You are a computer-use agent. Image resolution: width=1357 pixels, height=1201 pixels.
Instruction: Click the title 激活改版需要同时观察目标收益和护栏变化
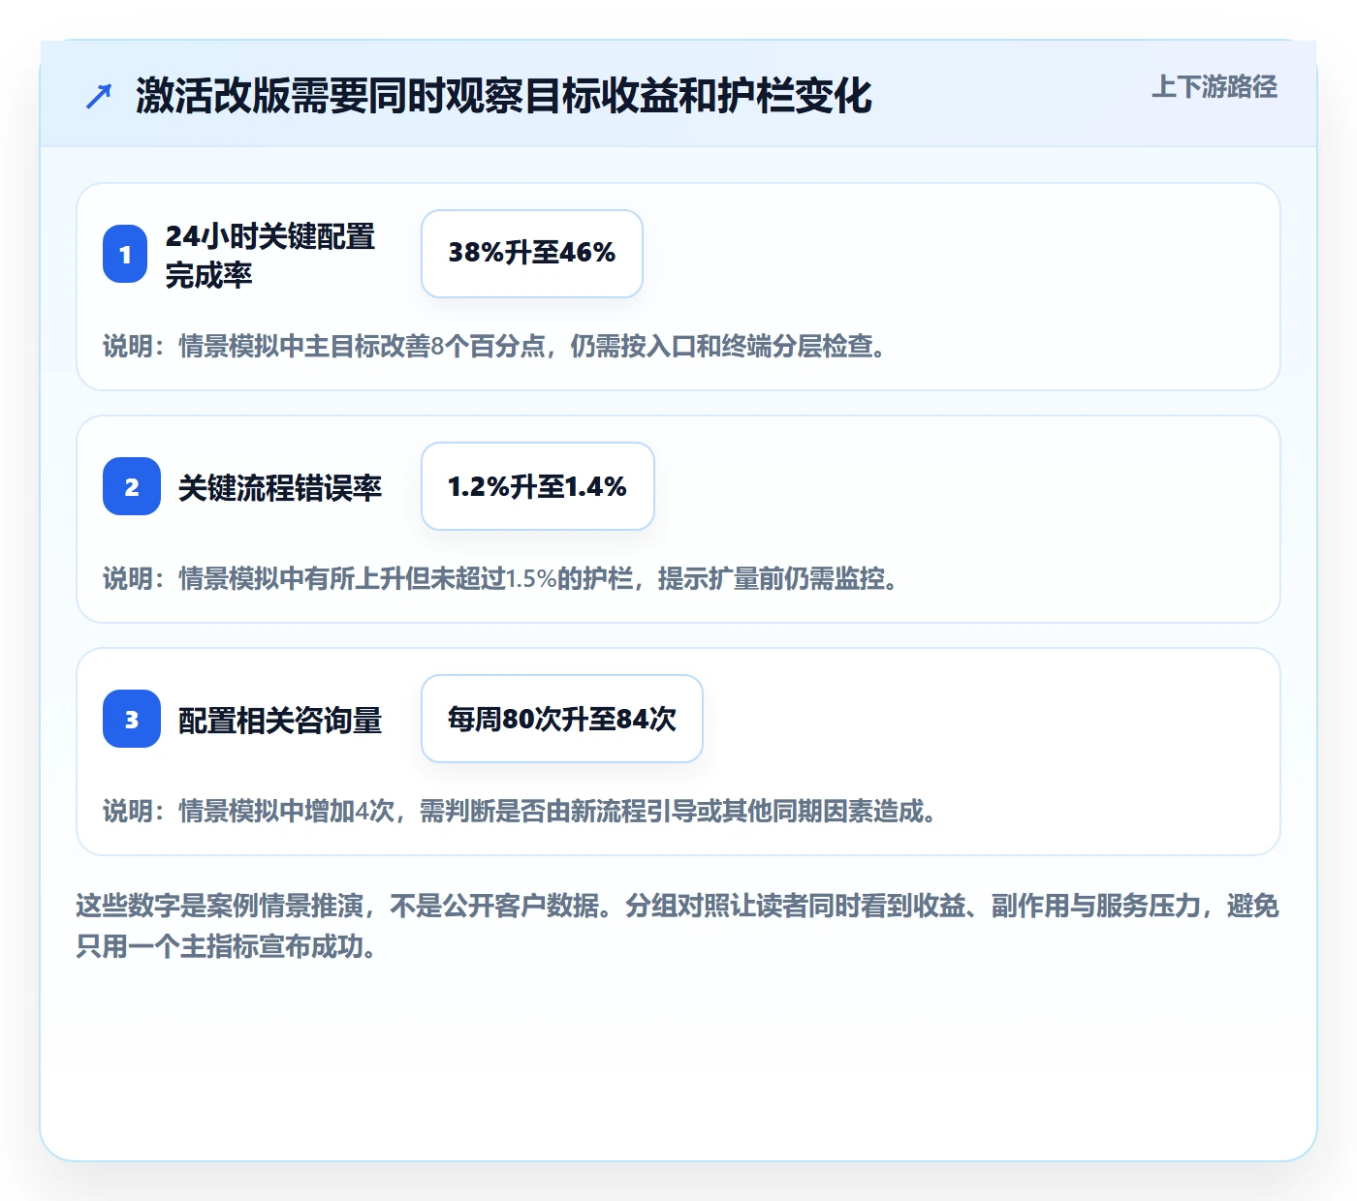pos(504,96)
